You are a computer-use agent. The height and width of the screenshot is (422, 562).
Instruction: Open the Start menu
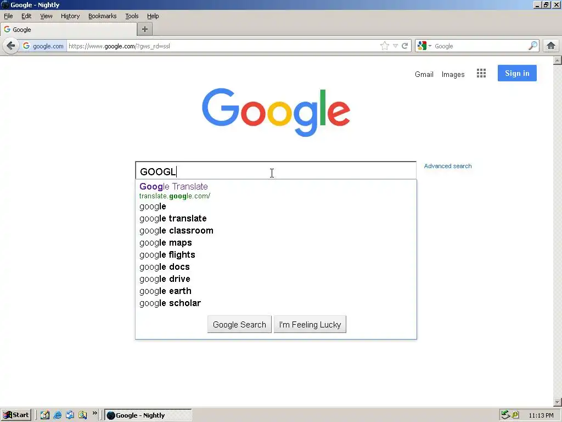(16, 415)
